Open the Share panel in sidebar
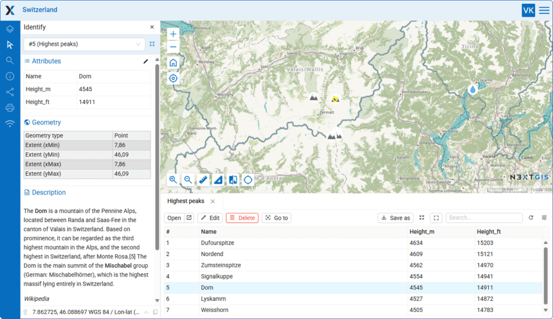This screenshot has width=553, height=319. 10,92
